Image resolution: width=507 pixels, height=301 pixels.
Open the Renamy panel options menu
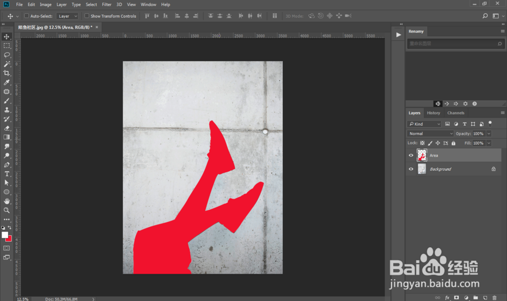point(502,31)
